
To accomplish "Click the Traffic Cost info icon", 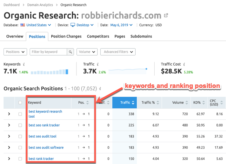I will (x=184, y=64).
